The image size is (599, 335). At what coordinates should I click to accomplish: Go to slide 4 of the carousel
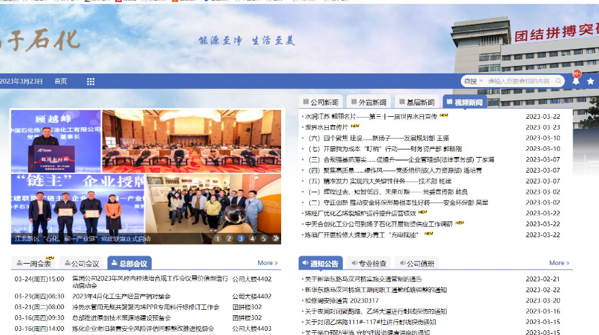[x=252, y=239]
